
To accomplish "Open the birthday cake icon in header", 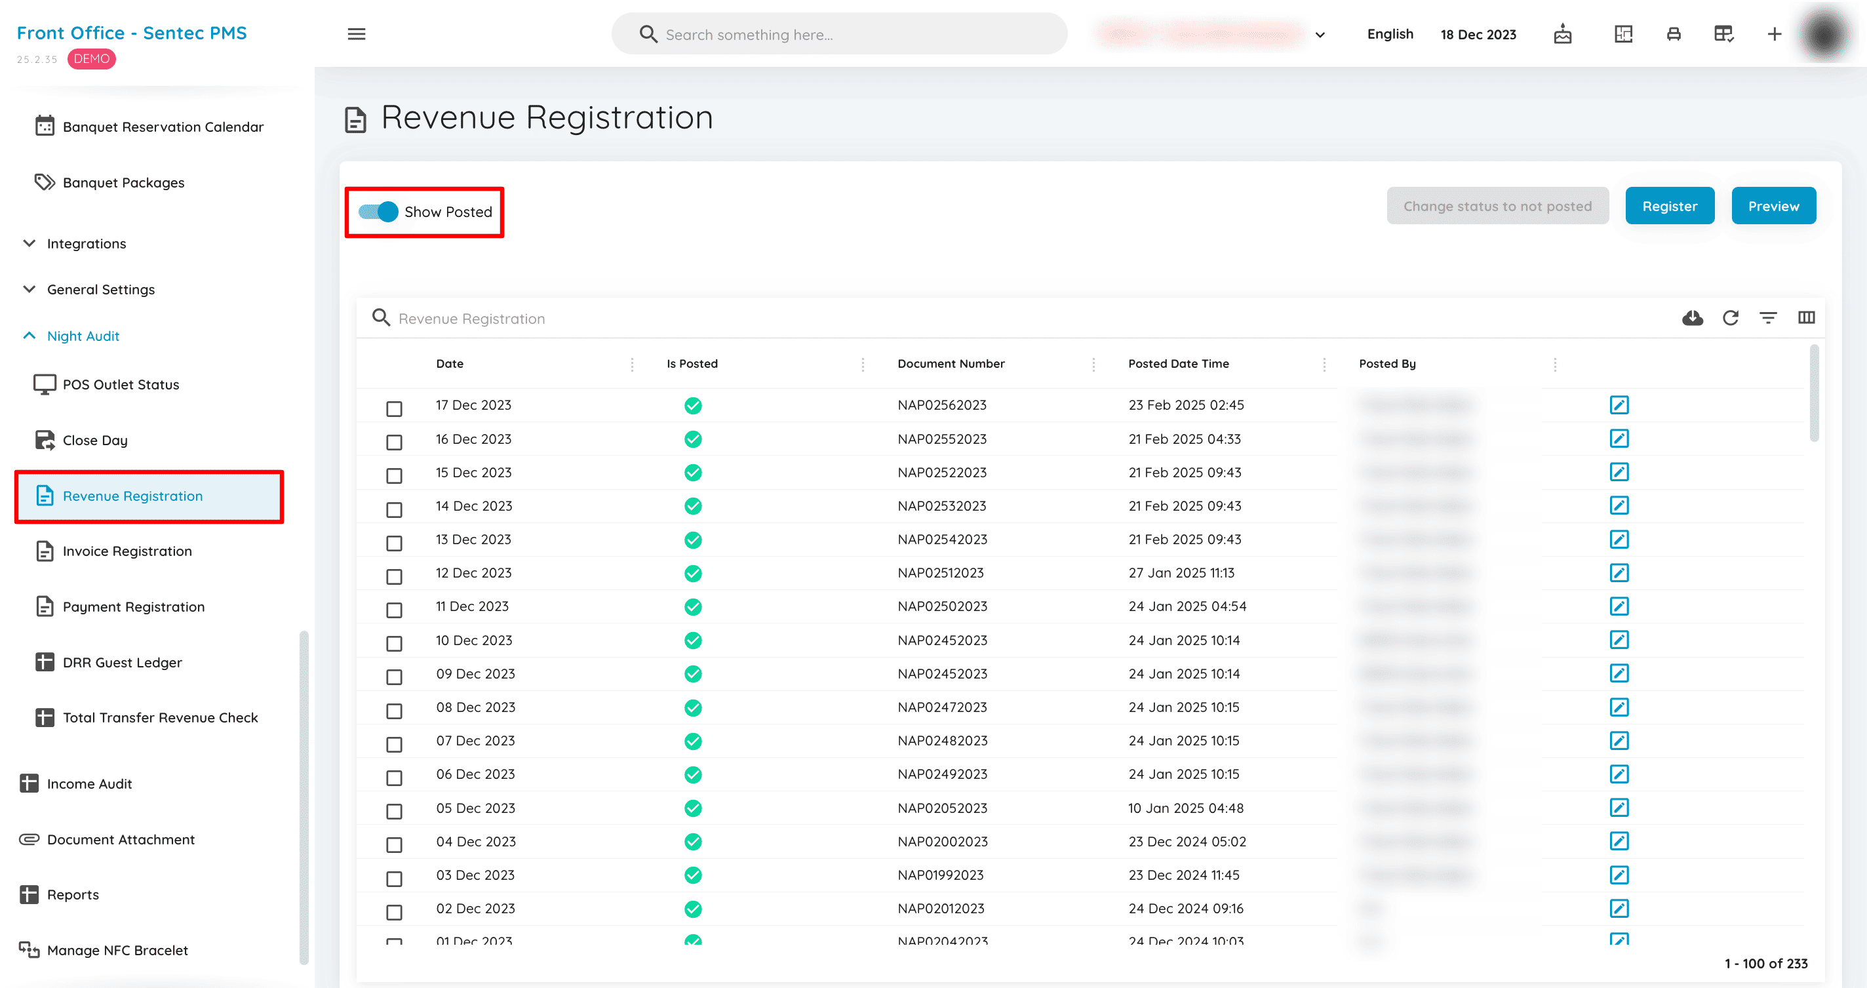I will [x=1562, y=34].
